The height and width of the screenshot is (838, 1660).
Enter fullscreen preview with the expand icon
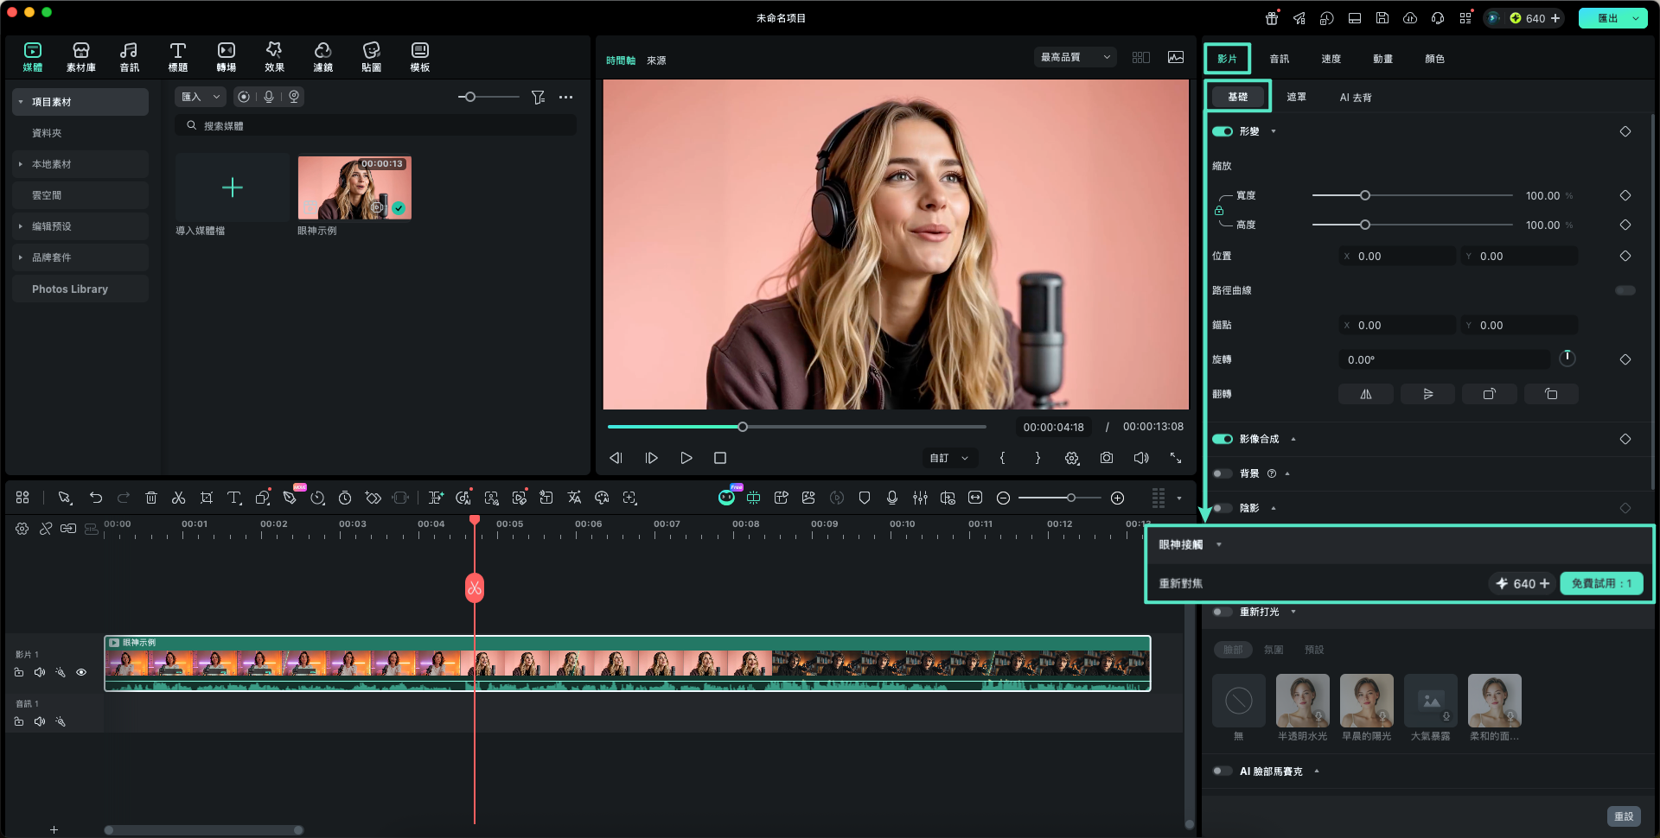pyautogui.click(x=1176, y=458)
